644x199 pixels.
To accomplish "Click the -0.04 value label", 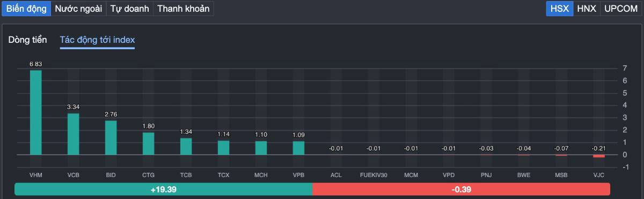I will point(524,148).
